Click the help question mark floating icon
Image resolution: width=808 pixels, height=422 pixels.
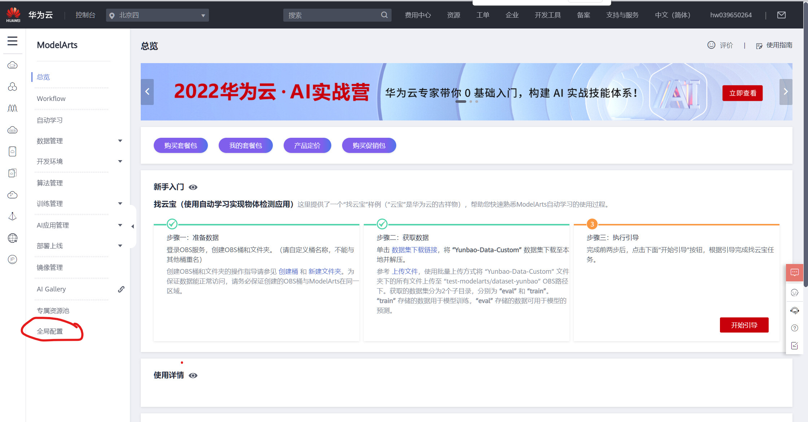pyautogui.click(x=794, y=328)
